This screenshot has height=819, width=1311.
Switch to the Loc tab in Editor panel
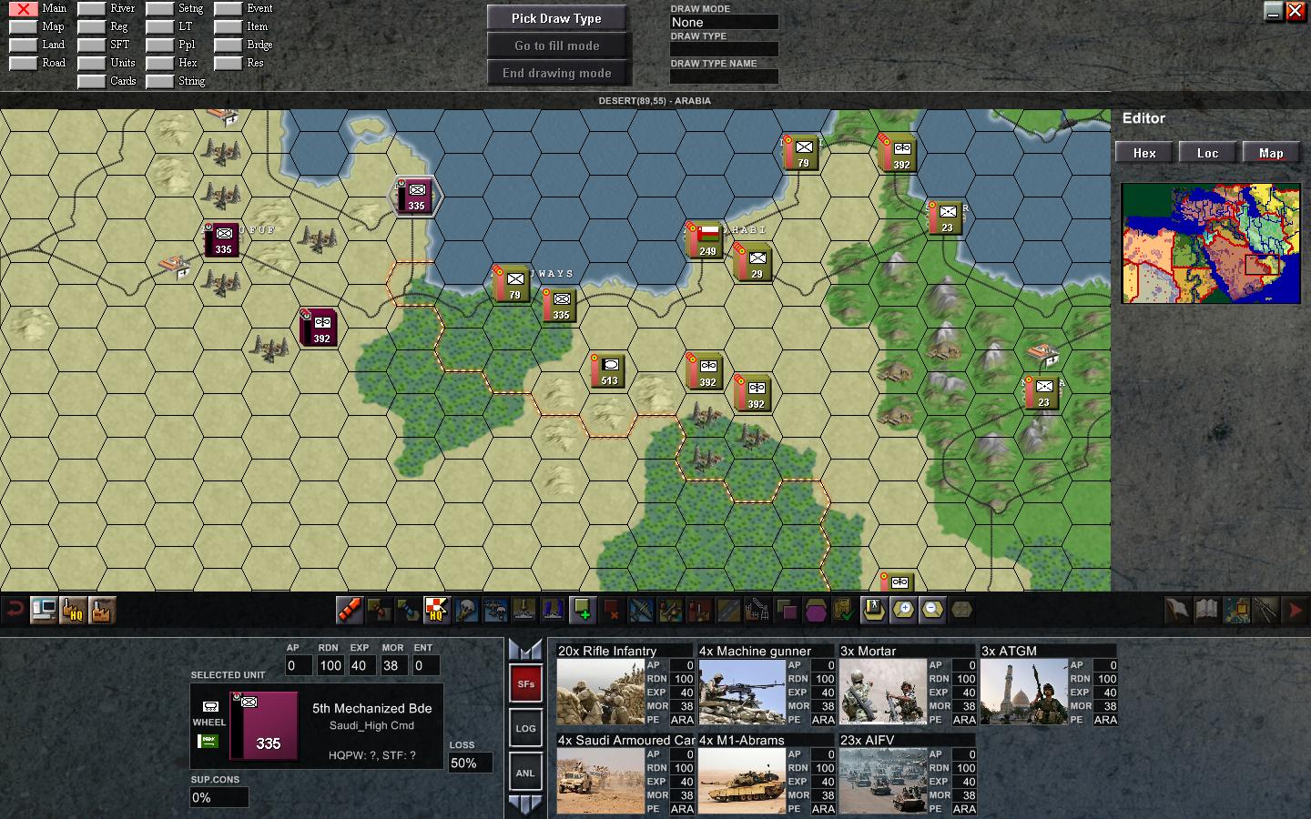click(1208, 153)
